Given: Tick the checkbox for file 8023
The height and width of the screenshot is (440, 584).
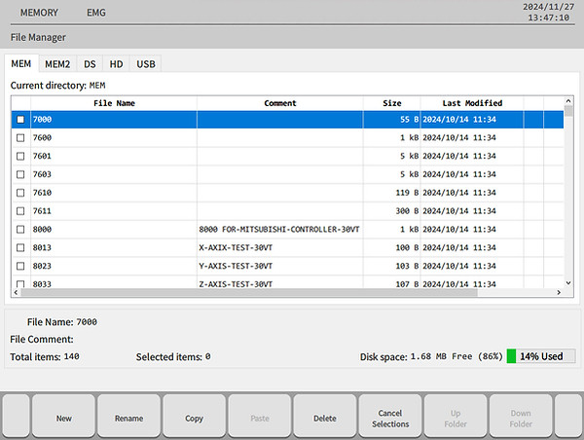Looking at the screenshot, I should (x=20, y=266).
